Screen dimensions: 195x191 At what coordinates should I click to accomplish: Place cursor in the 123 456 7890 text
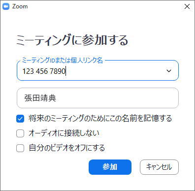click(x=44, y=71)
